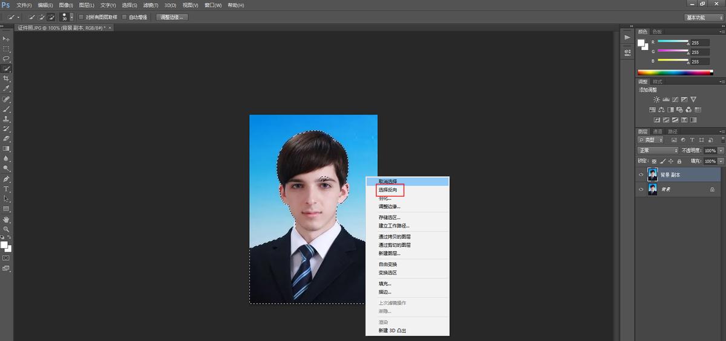
Task: Open the opacity '不透明度' slider arrow
Action: (721, 150)
